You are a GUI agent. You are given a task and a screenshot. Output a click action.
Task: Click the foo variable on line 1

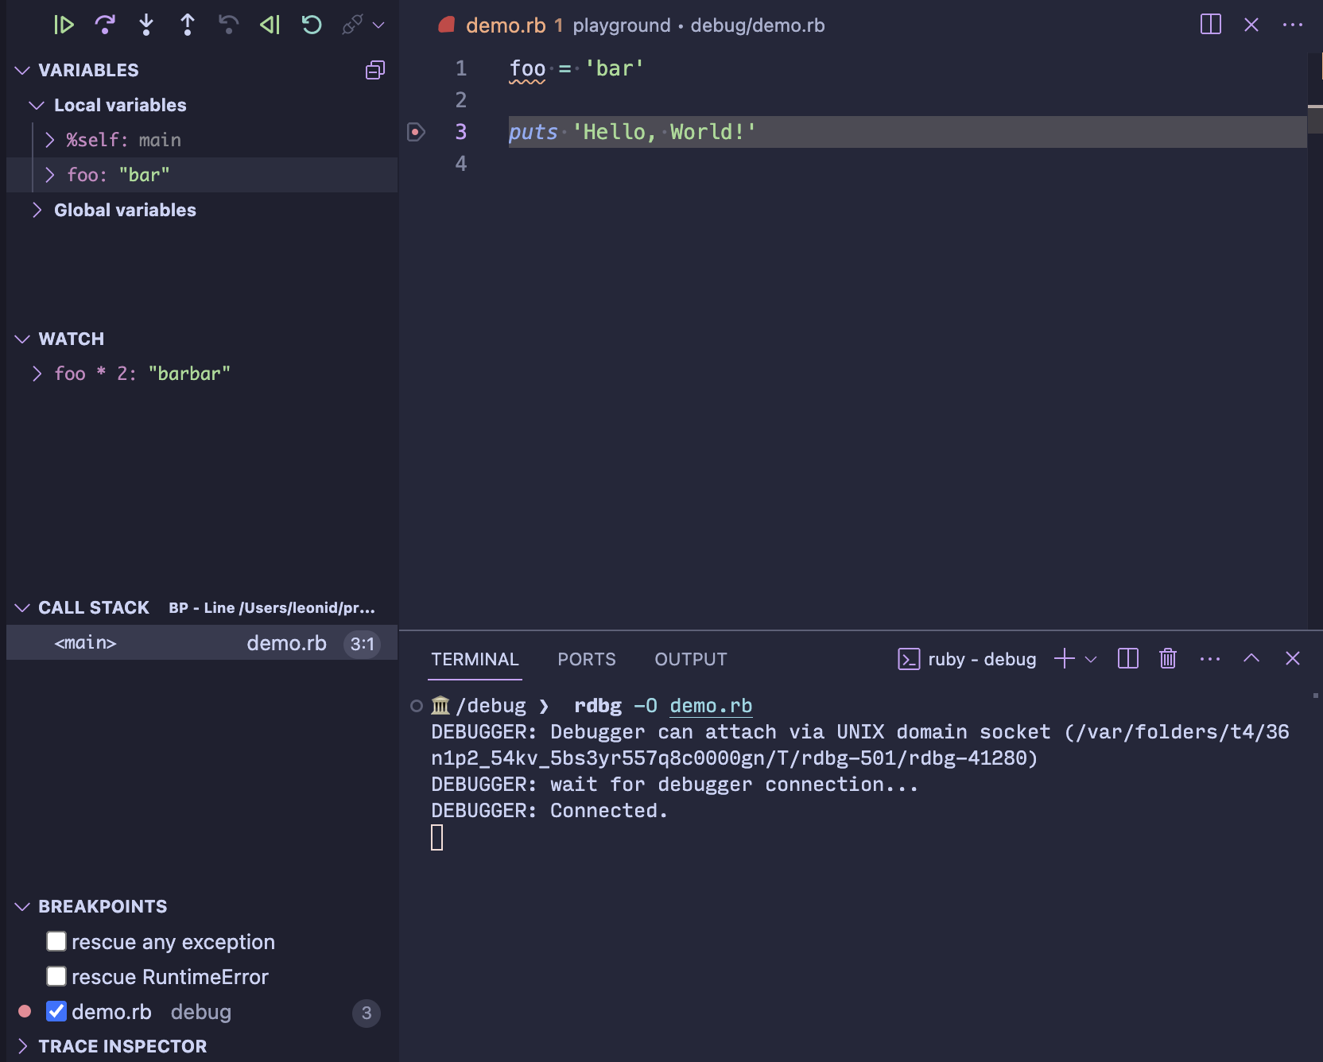527,68
